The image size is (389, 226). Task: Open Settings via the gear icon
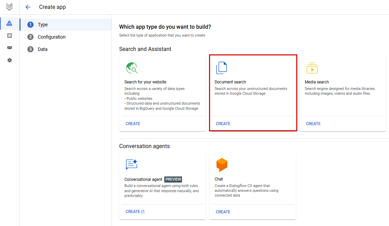10,60
